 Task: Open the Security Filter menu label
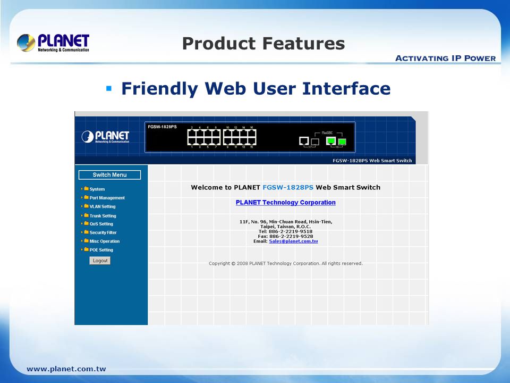click(x=103, y=232)
